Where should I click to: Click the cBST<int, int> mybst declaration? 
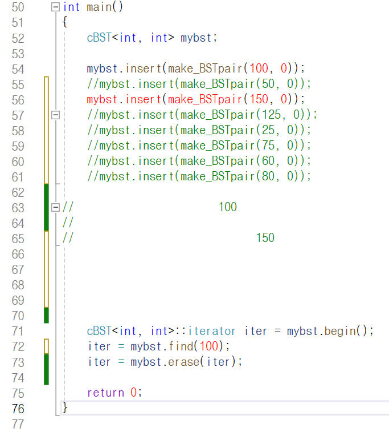pyautogui.click(x=152, y=38)
